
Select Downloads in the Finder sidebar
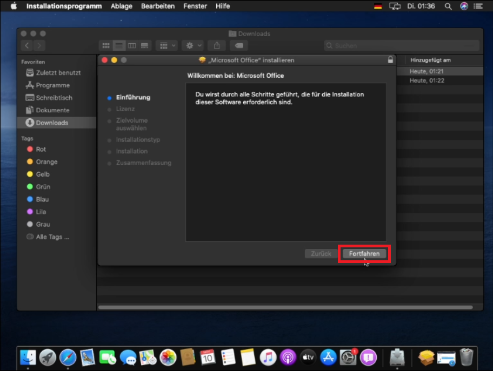[51, 123]
